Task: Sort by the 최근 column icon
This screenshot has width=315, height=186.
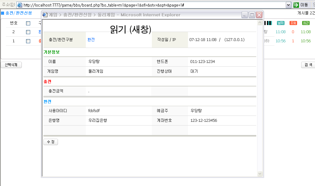Action: (x=306, y=23)
